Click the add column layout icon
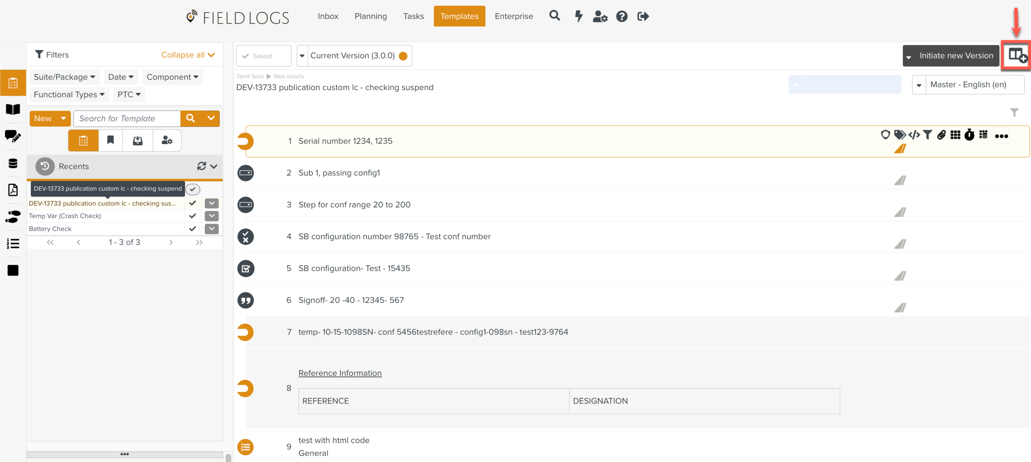The height and width of the screenshot is (462, 1031). point(1017,56)
